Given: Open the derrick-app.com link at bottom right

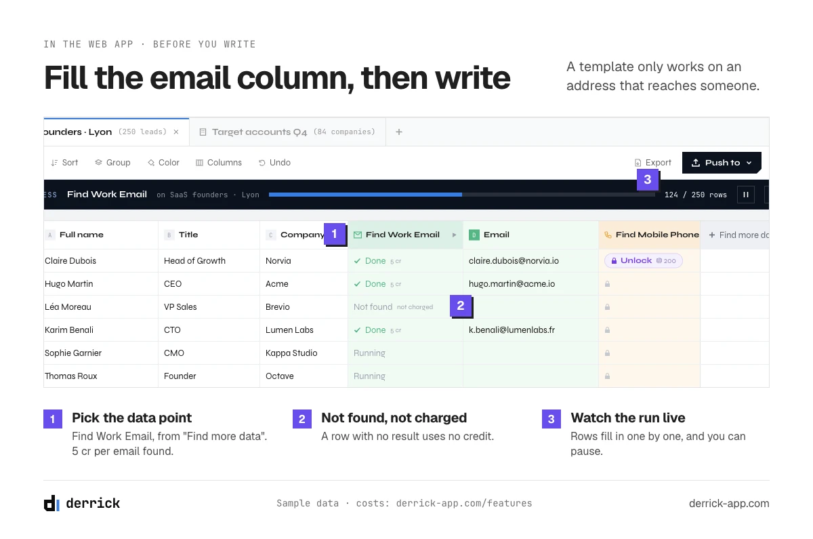Looking at the screenshot, I should 729,504.
